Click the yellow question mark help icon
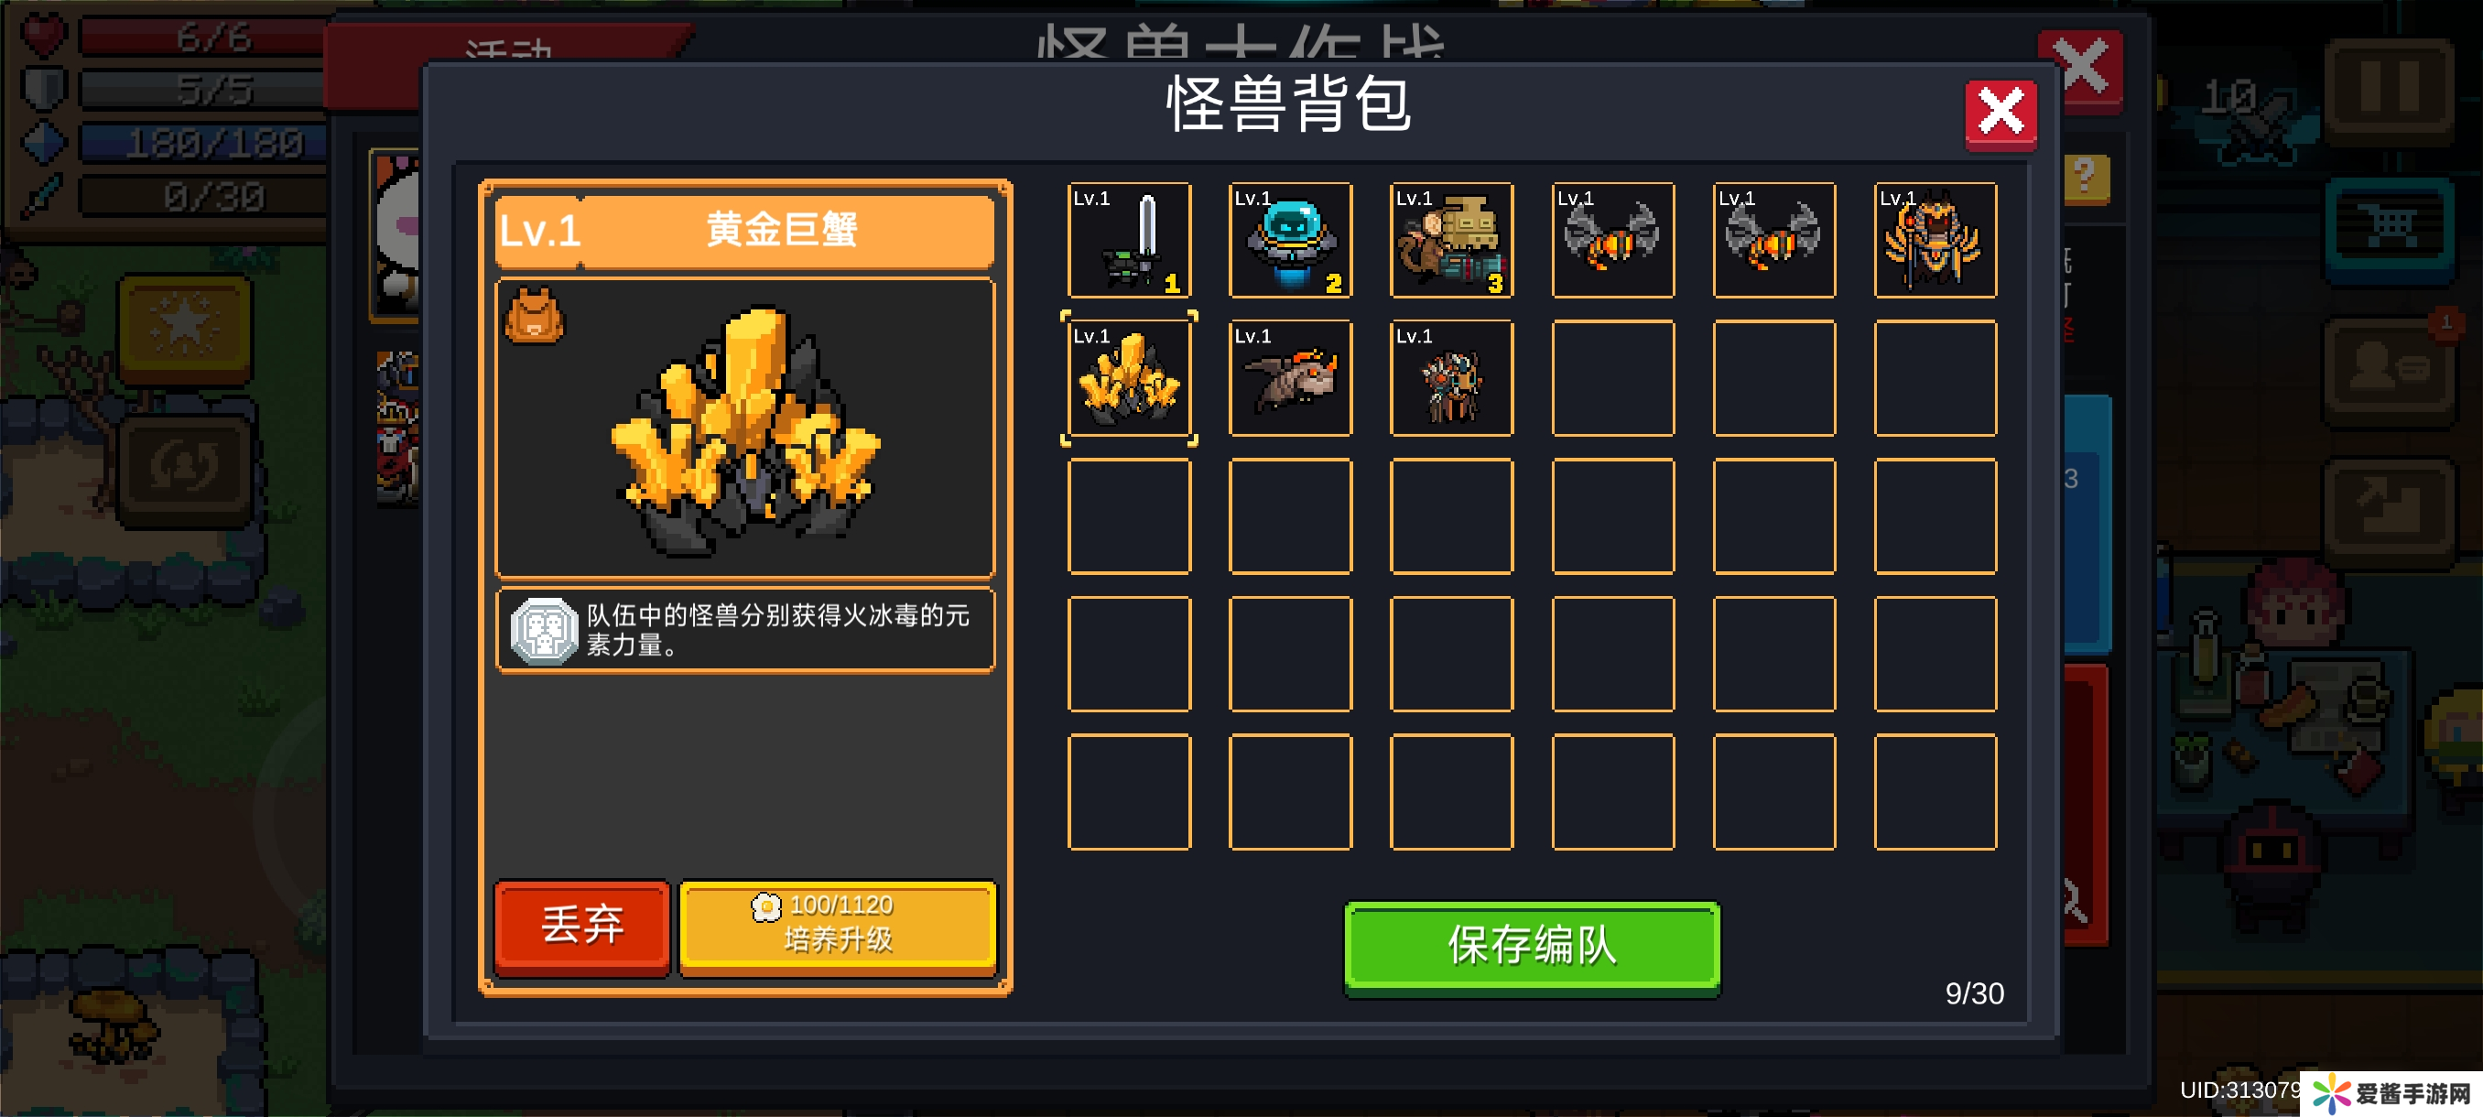Screen dimensions: 2483x1117 [x=2085, y=178]
